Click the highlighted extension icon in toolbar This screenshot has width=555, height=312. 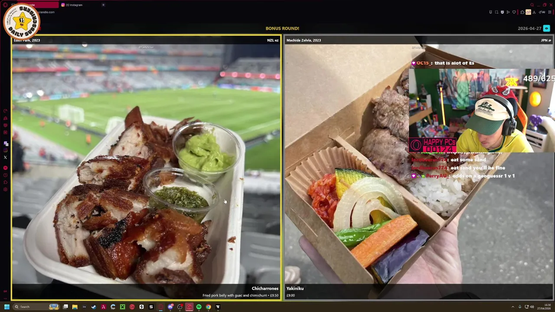pyautogui.click(x=528, y=12)
